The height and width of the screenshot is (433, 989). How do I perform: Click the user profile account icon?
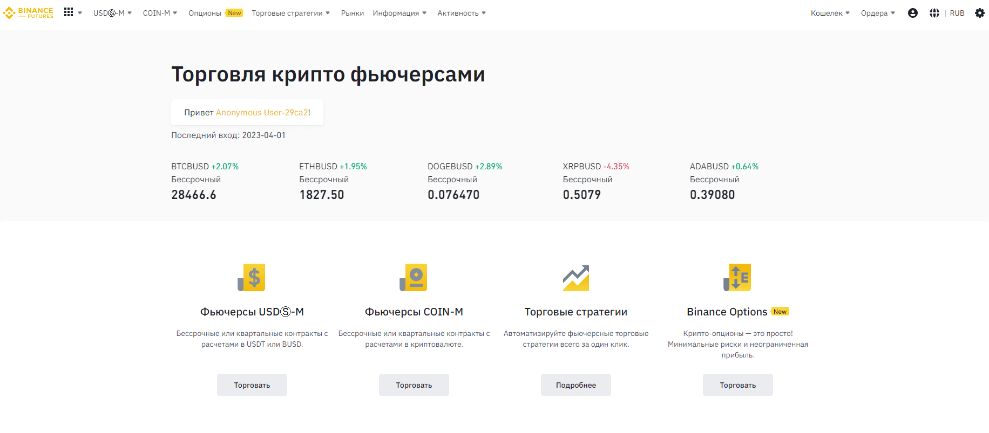[x=912, y=13]
